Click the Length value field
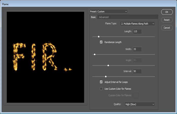 137,31
